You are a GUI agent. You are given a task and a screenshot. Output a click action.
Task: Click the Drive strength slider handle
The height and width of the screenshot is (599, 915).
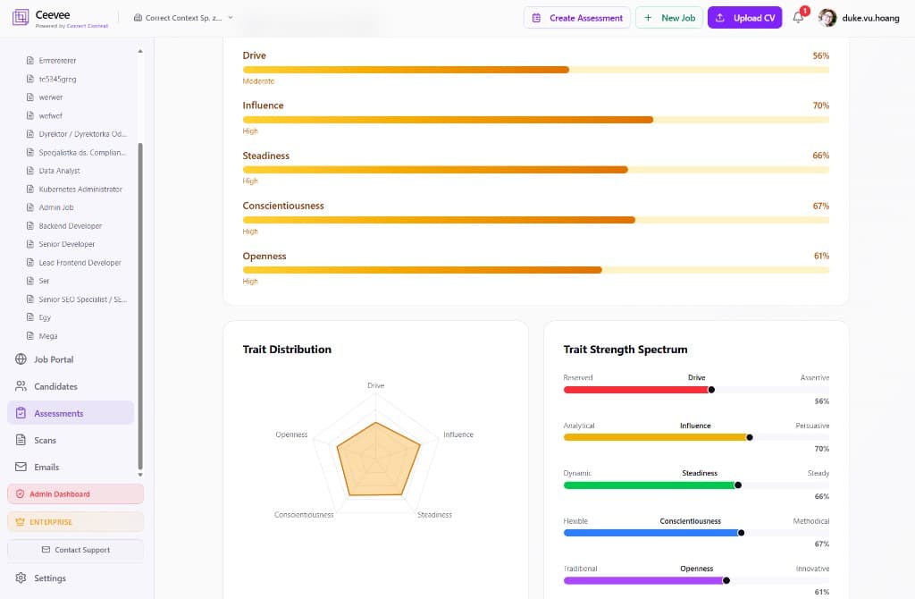click(x=712, y=389)
